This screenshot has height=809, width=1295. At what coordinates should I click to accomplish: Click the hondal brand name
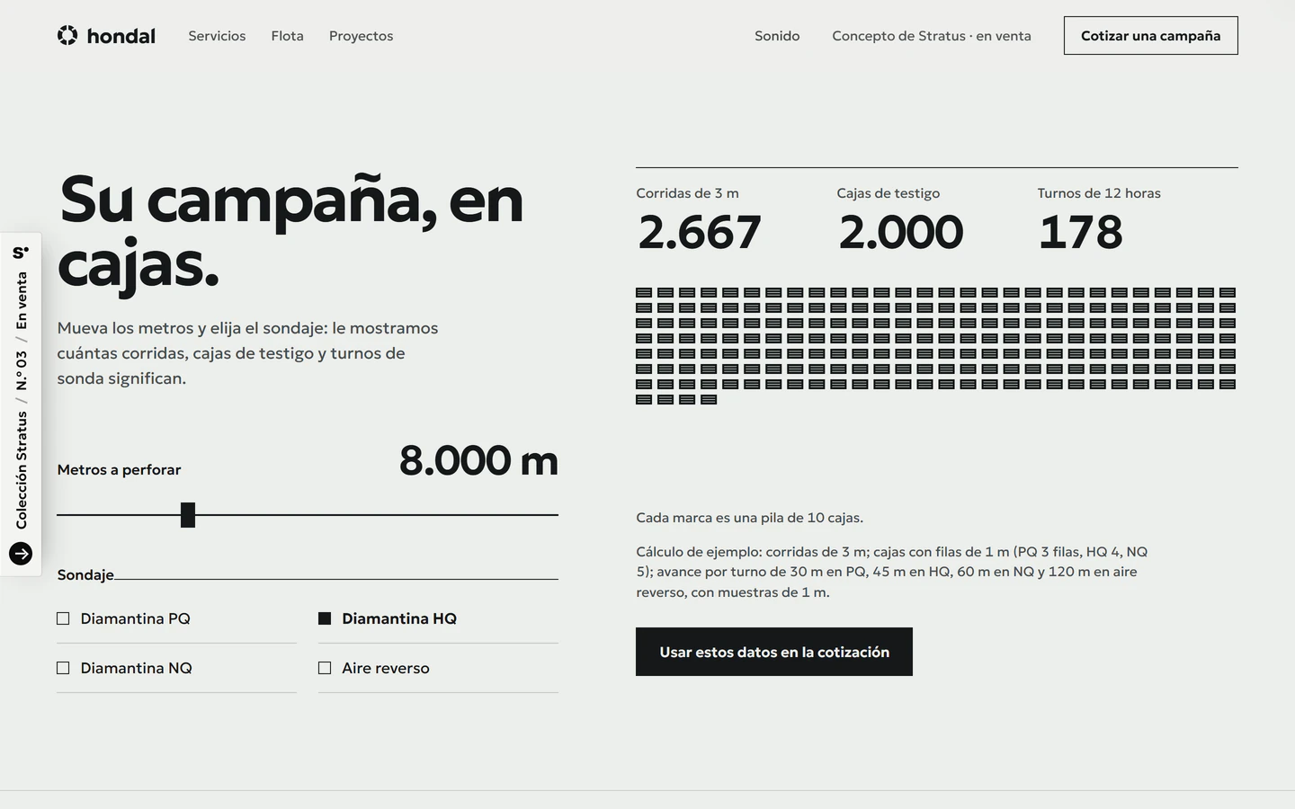tap(121, 36)
